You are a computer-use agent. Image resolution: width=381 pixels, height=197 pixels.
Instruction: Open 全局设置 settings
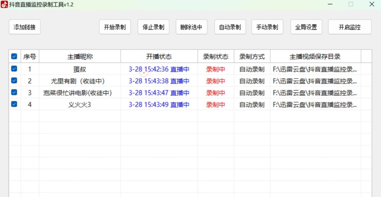[306, 27]
